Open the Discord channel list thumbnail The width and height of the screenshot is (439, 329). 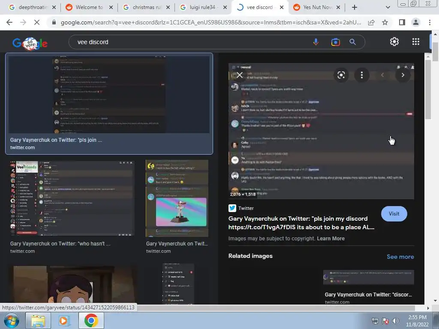point(178,284)
